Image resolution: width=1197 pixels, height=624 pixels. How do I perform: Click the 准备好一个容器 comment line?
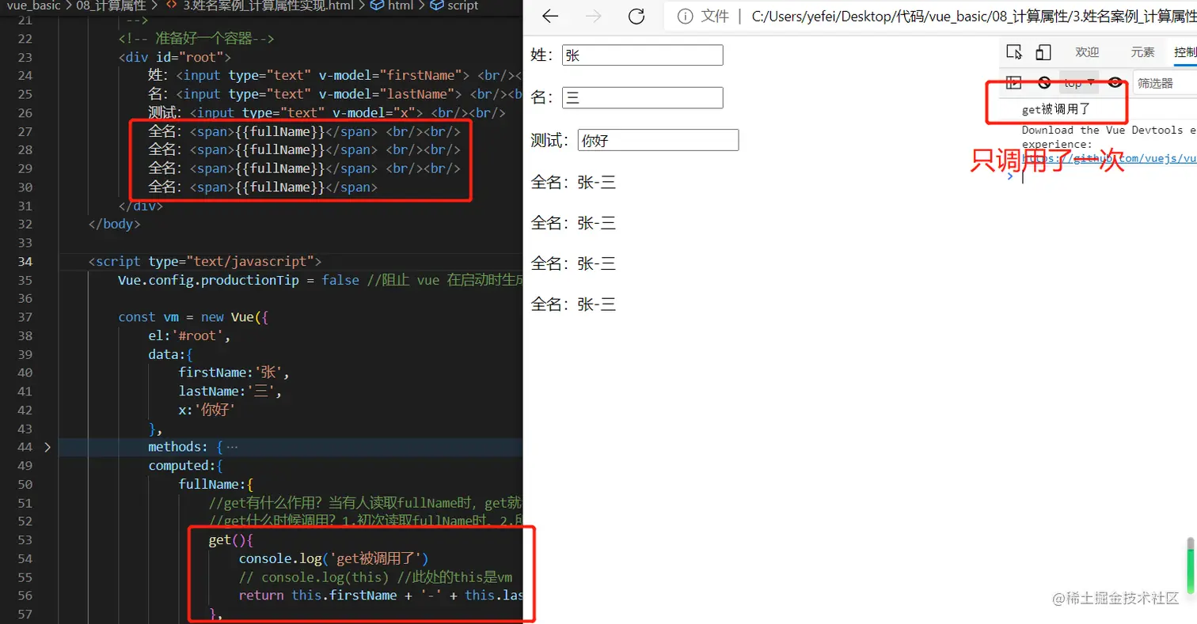[x=196, y=39]
